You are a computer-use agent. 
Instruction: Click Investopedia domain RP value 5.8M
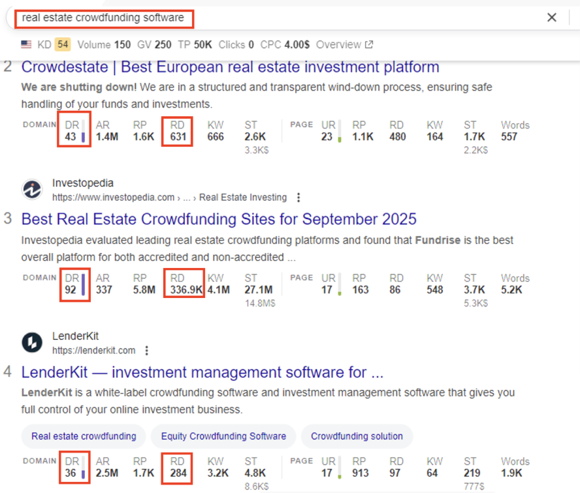pos(144,290)
